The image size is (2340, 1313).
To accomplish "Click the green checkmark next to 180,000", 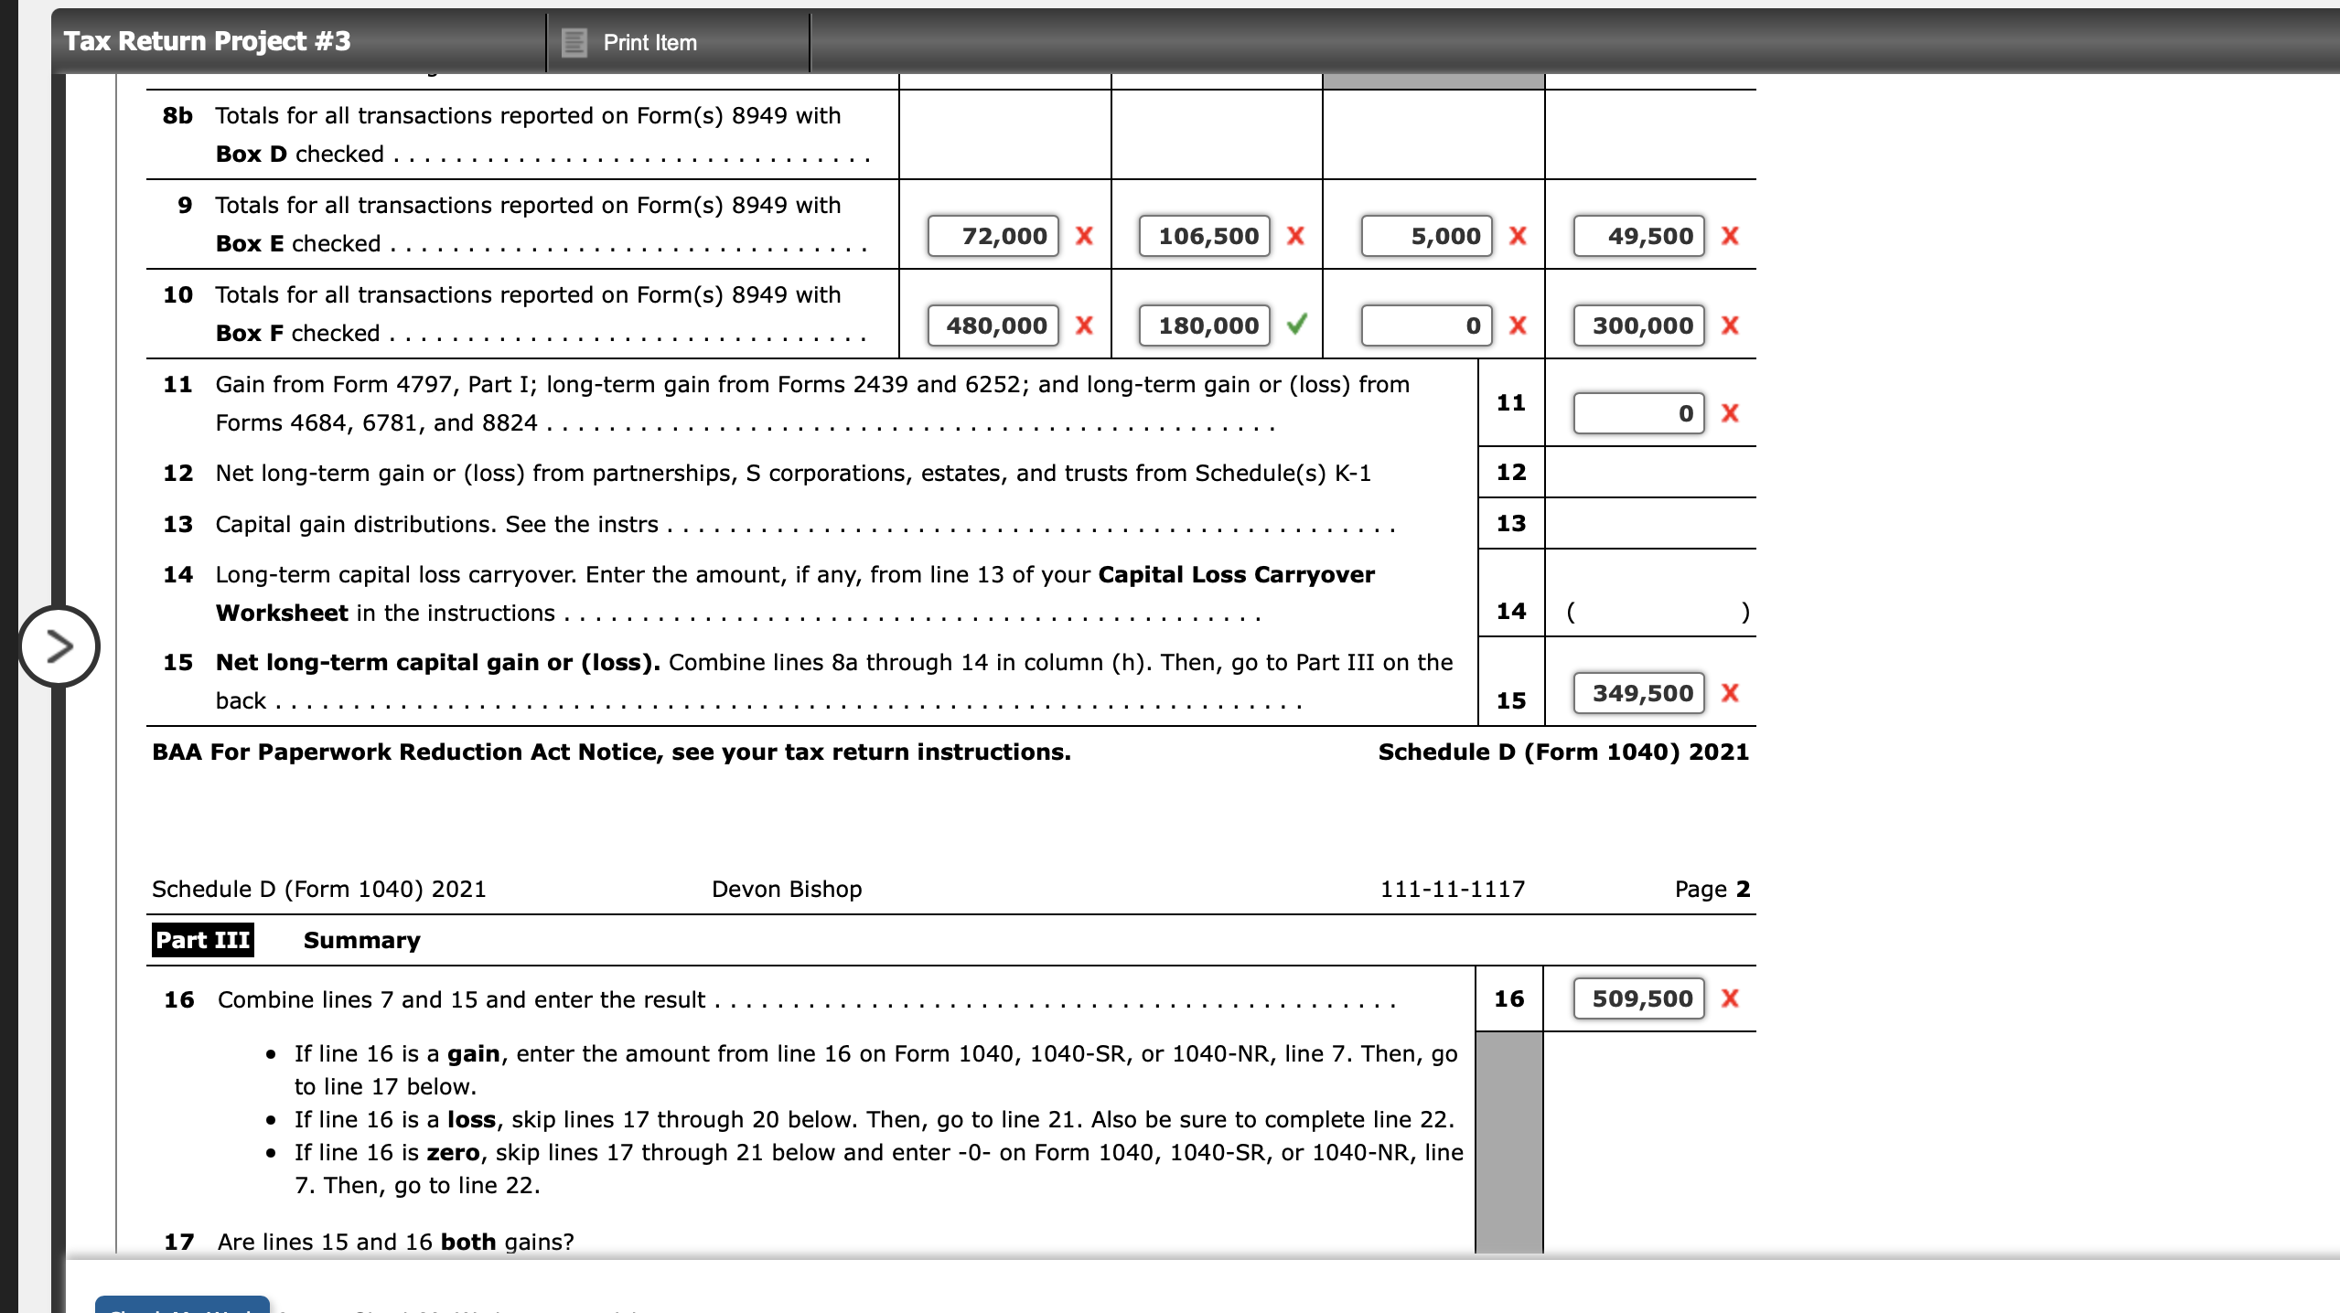I will [1295, 326].
